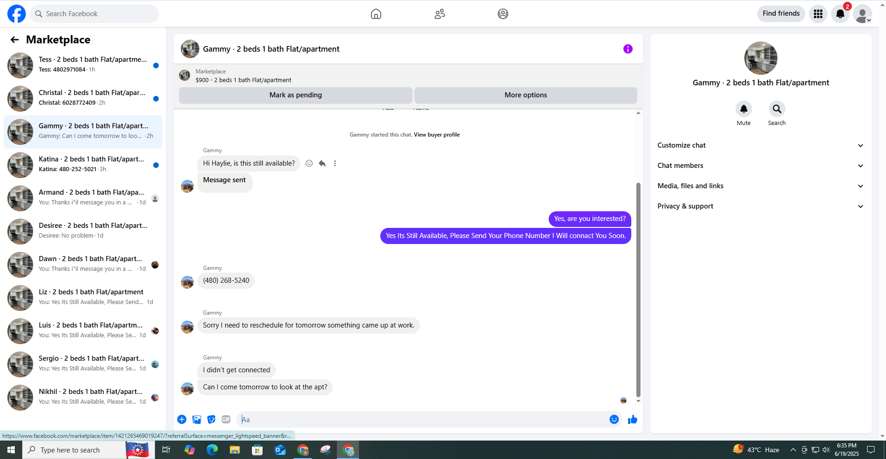The image size is (886, 459).
Task: Open the volume control in system tray
Action: [826, 450]
